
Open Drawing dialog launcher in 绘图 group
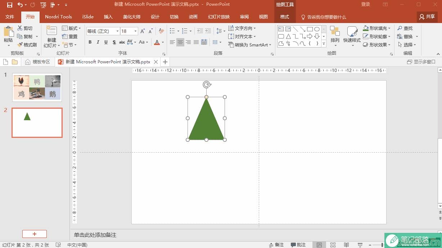click(x=391, y=54)
